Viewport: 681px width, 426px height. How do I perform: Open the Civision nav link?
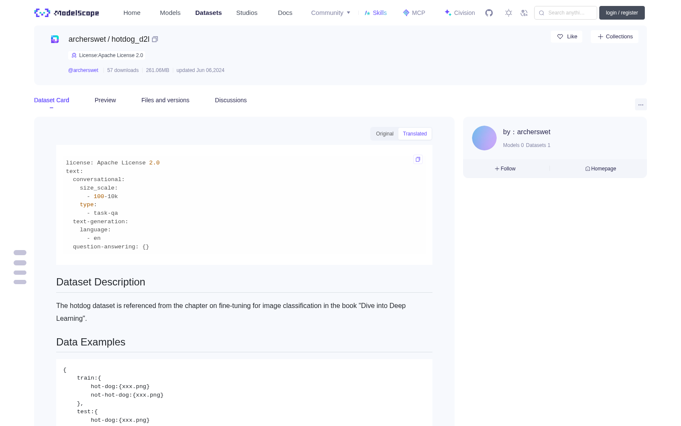[460, 13]
